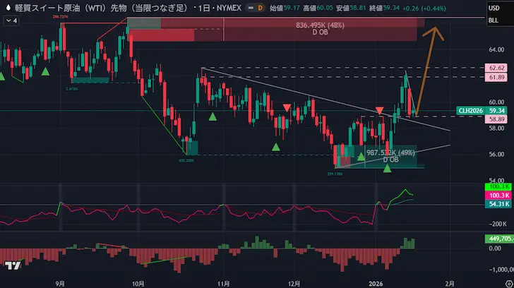
Task: Select the 62.62 price level label
Action: click(x=496, y=68)
